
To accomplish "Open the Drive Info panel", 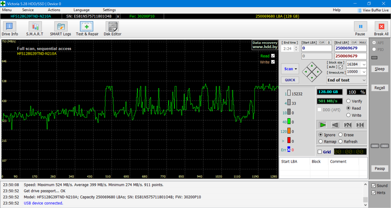I will coord(9,29).
